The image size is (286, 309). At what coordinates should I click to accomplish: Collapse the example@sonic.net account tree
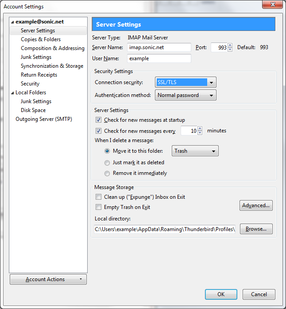pos(13,22)
